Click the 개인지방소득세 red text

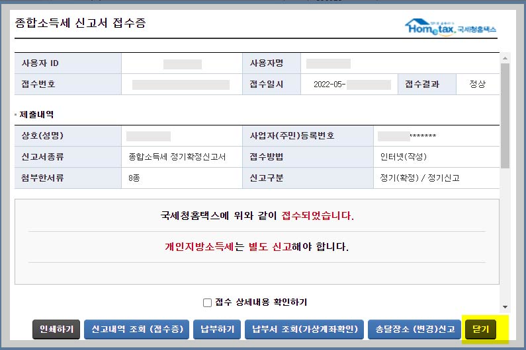click(199, 246)
